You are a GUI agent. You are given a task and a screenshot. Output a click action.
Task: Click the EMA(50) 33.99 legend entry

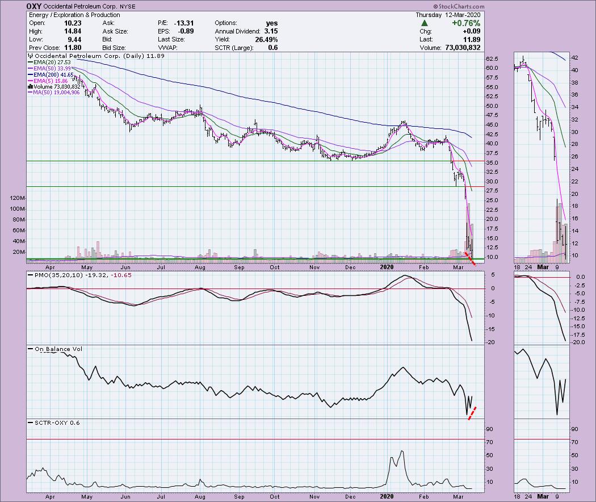[x=52, y=69]
